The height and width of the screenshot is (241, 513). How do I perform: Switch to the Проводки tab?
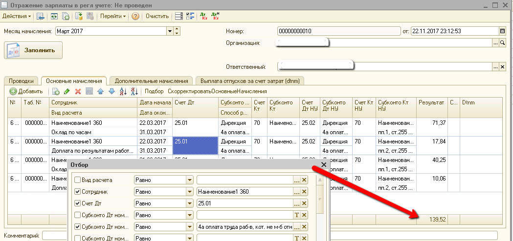pos(21,80)
